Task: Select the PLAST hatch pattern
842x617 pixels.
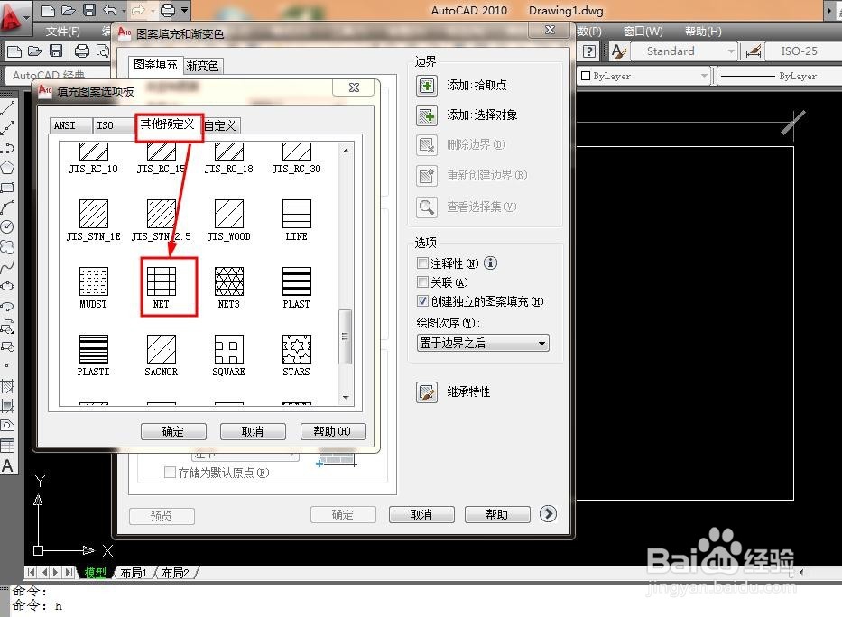Action: click(296, 281)
